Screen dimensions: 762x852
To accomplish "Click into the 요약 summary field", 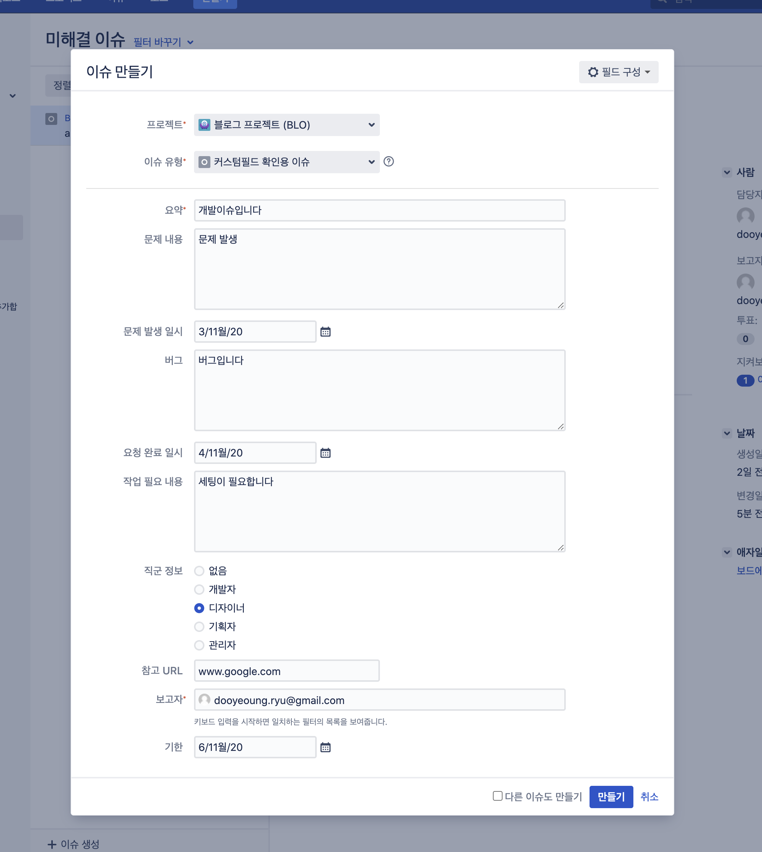I will coord(379,210).
